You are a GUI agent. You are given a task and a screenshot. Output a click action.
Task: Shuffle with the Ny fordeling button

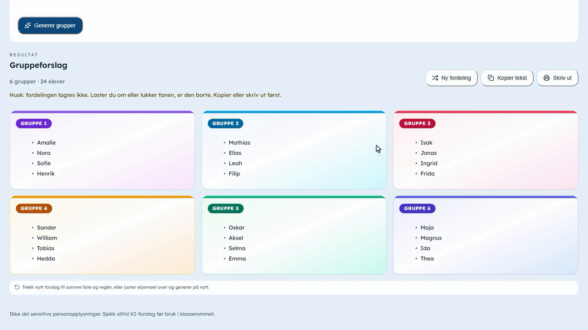click(451, 78)
